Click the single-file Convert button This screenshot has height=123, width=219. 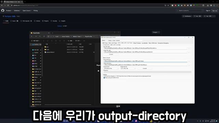click(111, 54)
